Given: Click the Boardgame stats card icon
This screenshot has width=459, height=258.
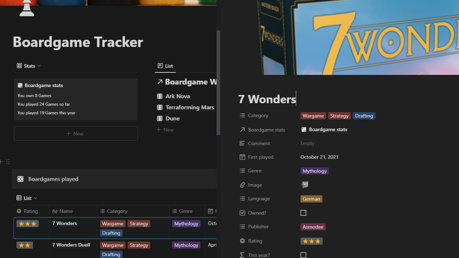Looking at the screenshot, I should click(20, 85).
